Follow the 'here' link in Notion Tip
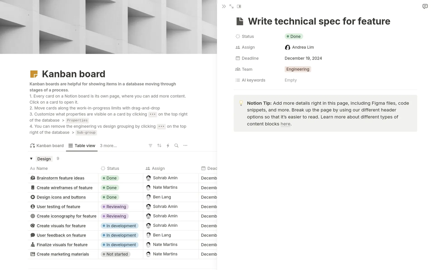 [x=285, y=124]
